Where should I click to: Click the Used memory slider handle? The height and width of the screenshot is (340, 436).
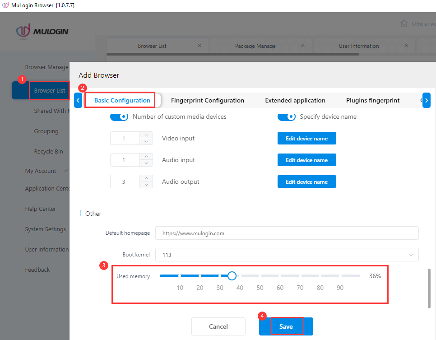pos(232,276)
